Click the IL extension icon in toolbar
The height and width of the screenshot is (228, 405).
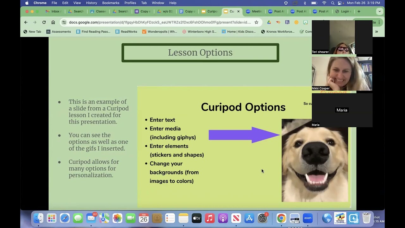[x=287, y=22]
